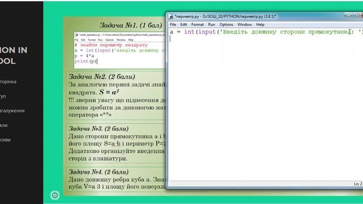Open the 'уп' sidebar navigation link
The image size is (363, 204).
(x=3, y=96)
